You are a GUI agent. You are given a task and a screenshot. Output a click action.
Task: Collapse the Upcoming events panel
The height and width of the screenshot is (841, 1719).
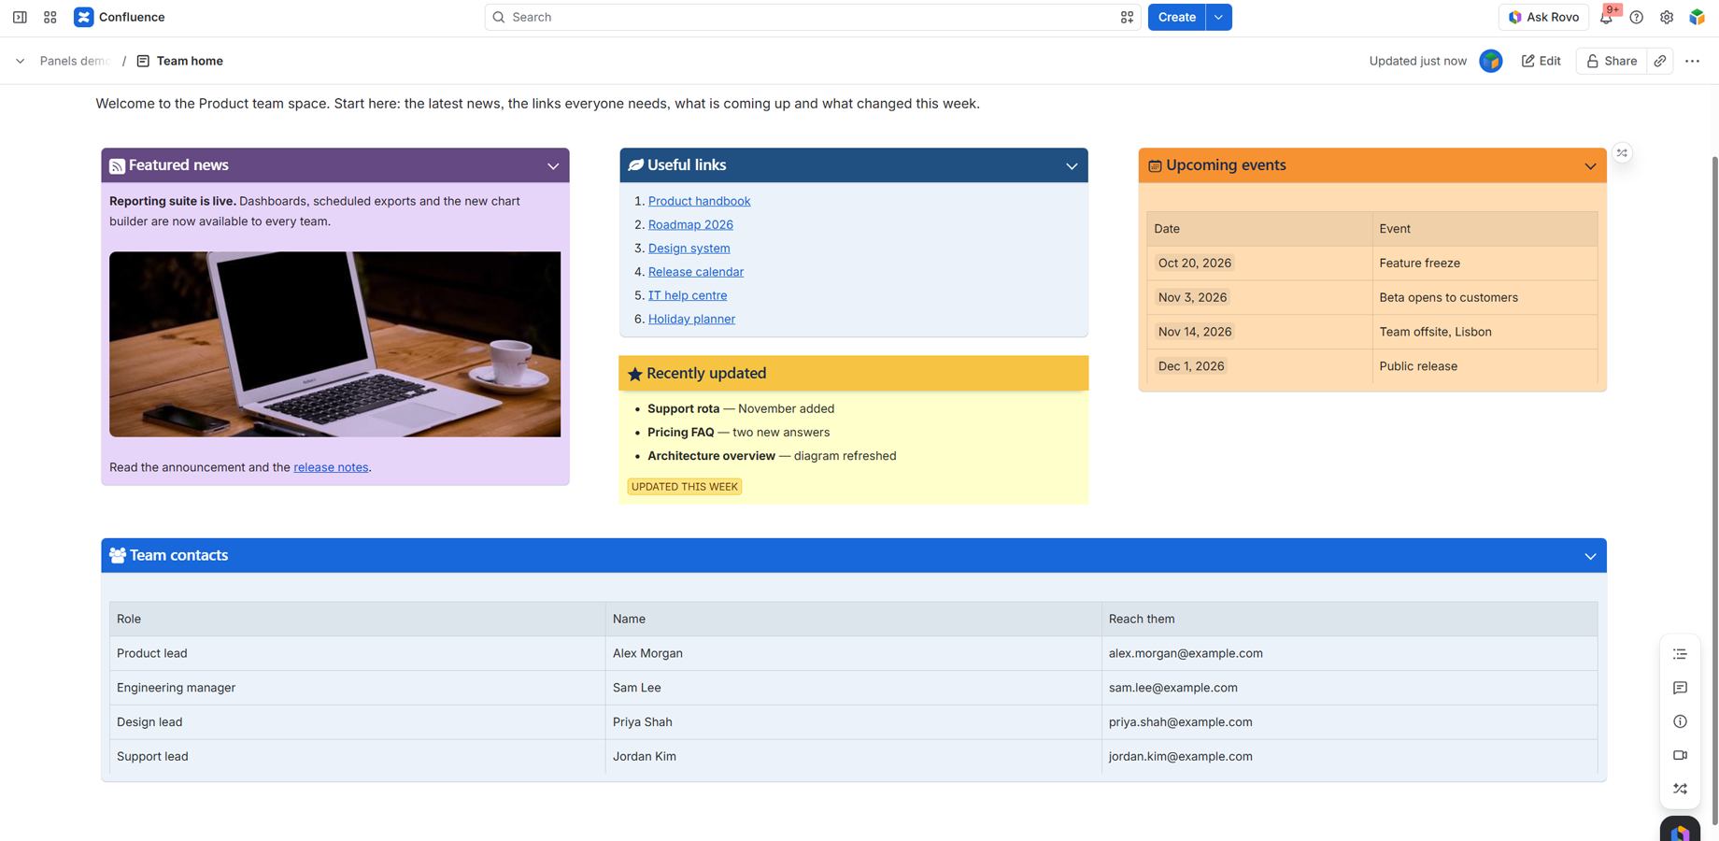tap(1590, 166)
